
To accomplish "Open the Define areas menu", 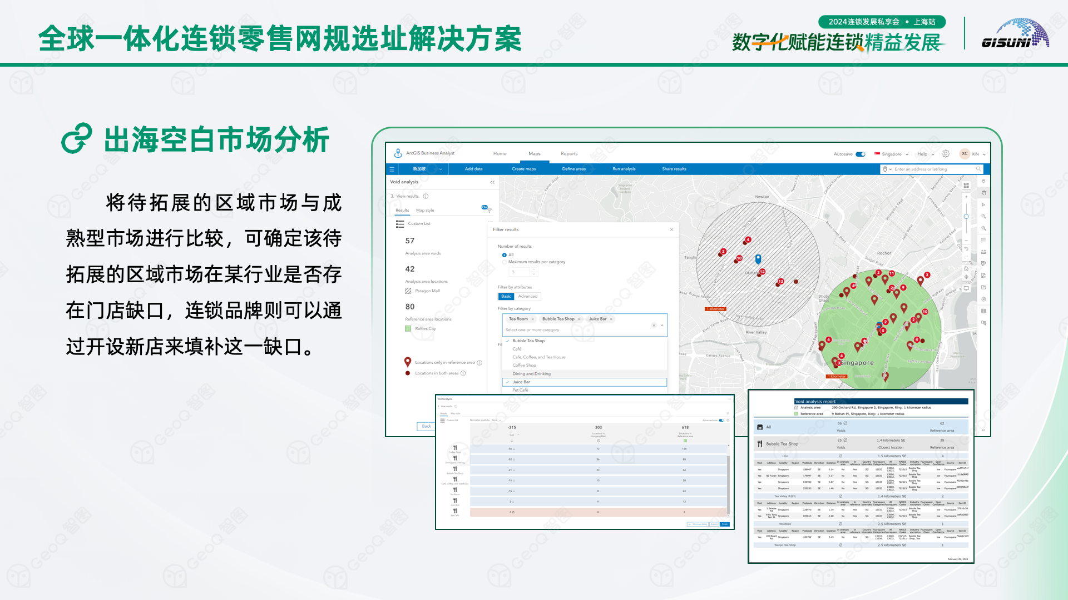I will point(573,169).
